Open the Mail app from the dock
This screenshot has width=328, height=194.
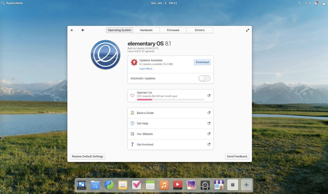pyautogui.click(x=122, y=185)
